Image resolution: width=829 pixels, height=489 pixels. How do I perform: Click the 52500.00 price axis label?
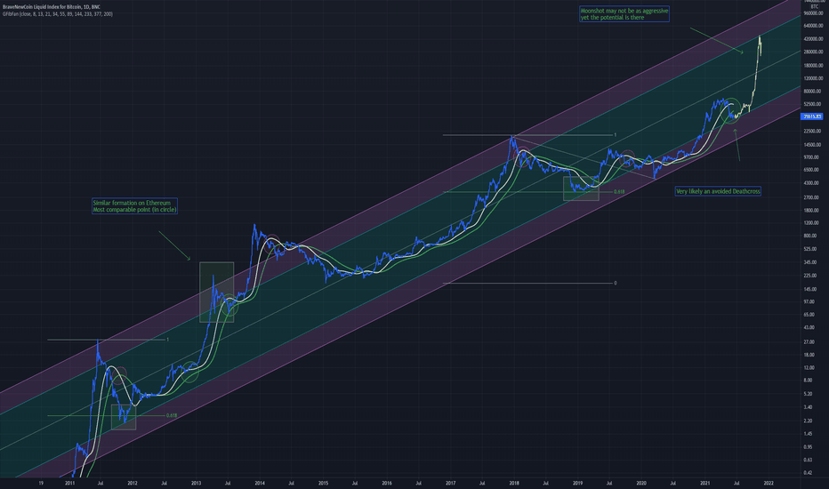[x=812, y=104]
